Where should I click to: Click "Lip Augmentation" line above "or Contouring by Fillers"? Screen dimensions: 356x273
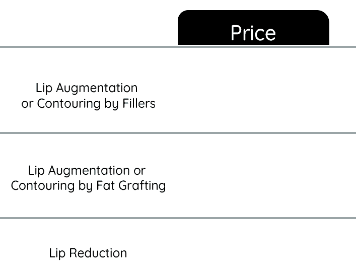tap(87, 88)
